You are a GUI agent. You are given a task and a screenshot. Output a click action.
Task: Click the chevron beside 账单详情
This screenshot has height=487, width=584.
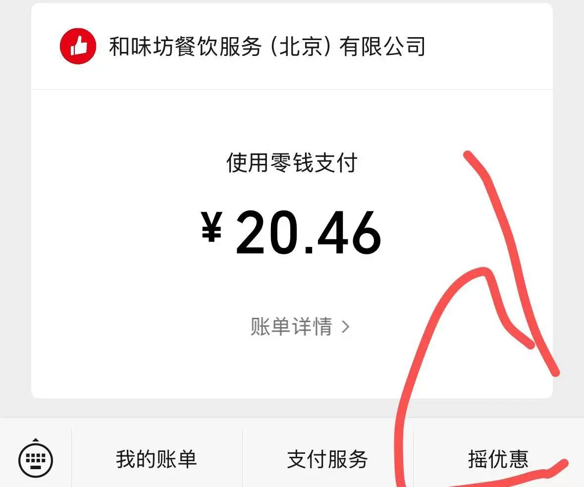[346, 327]
